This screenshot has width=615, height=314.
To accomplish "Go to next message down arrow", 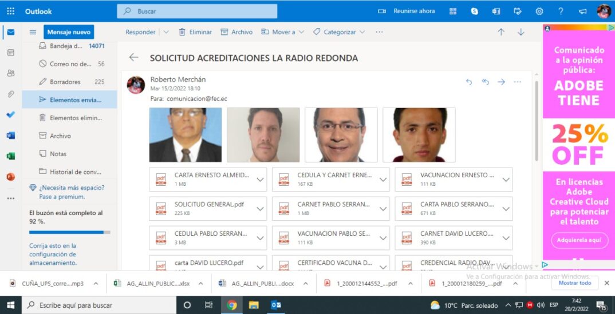I will pyautogui.click(x=521, y=32).
